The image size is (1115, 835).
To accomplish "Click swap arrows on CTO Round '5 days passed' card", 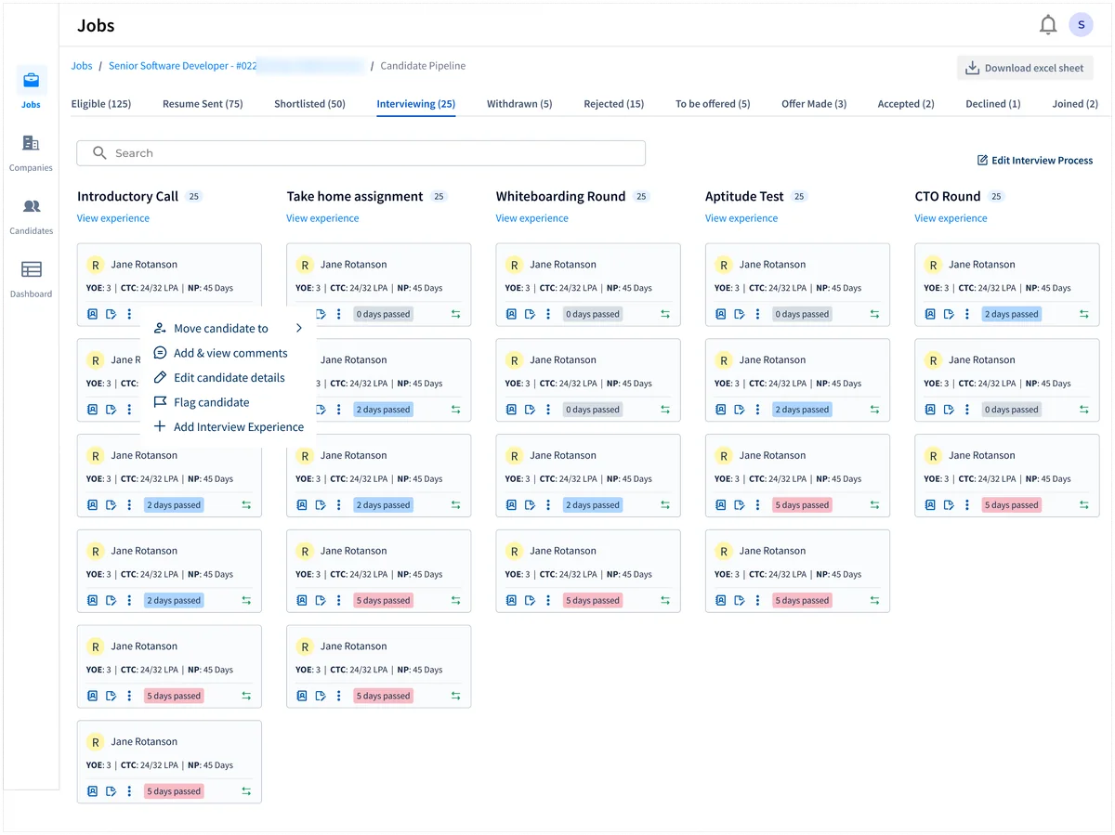I will (1083, 505).
